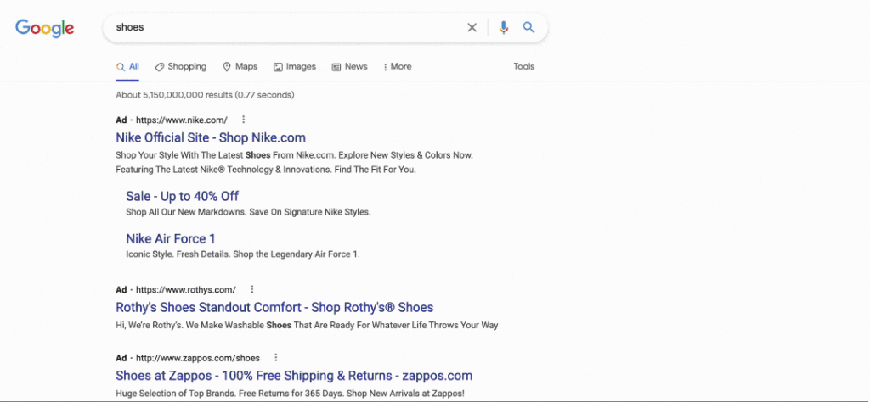This screenshot has width=870, height=402.
Task: Start voice search with microphone icon
Action: pyautogui.click(x=503, y=27)
